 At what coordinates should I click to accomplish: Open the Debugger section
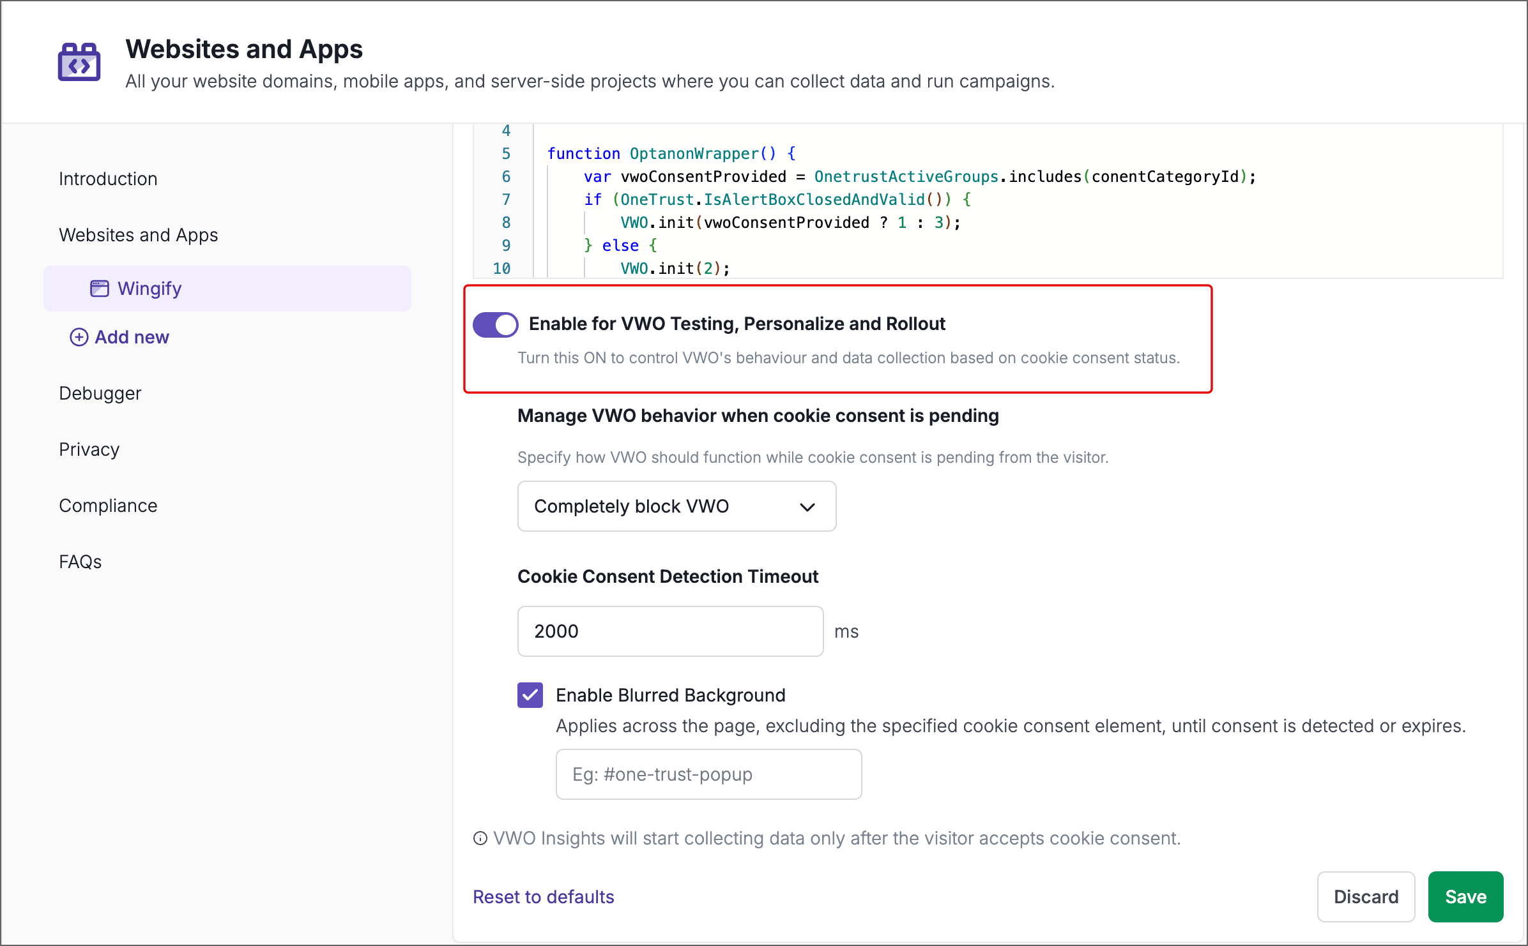tap(100, 393)
